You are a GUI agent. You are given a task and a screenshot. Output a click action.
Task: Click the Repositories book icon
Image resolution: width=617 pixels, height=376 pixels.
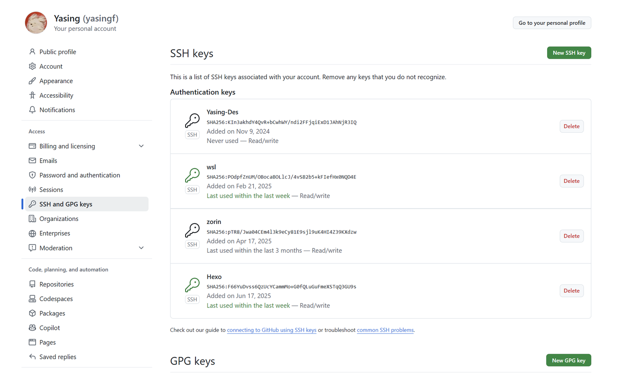tap(32, 284)
